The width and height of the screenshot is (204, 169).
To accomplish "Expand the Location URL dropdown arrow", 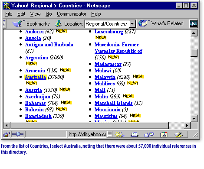I will coord(132,24).
